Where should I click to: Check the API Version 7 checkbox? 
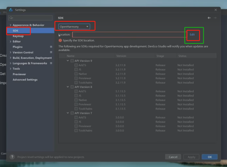point(72,113)
